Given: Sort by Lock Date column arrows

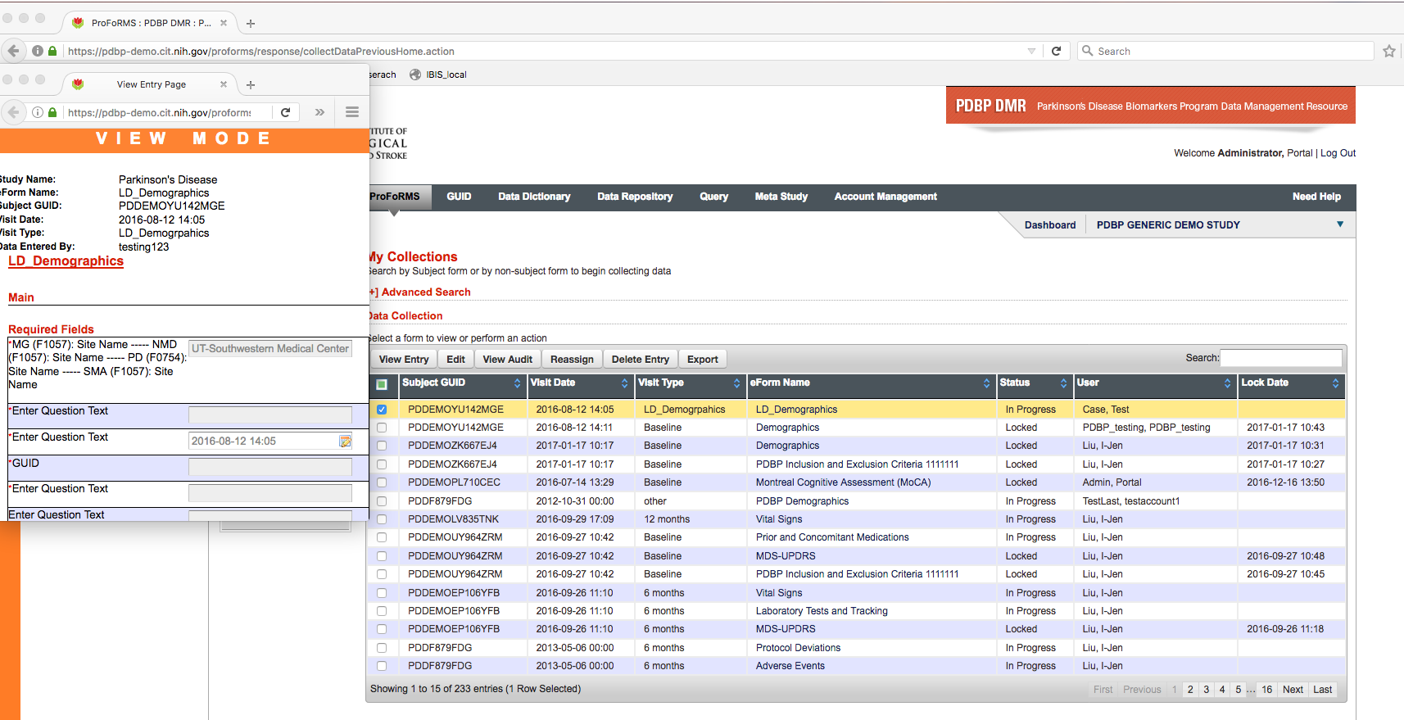Looking at the screenshot, I should pos(1335,383).
